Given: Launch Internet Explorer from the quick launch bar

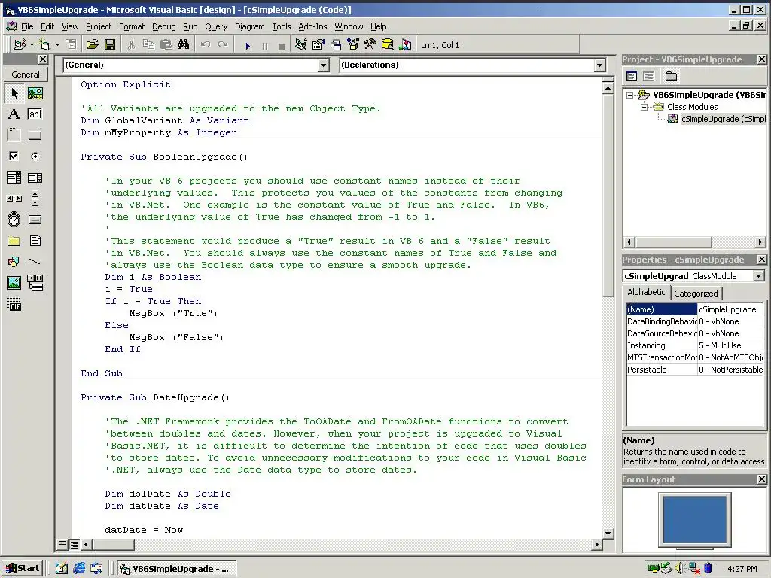Looking at the screenshot, I should pyautogui.click(x=79, y=569).
